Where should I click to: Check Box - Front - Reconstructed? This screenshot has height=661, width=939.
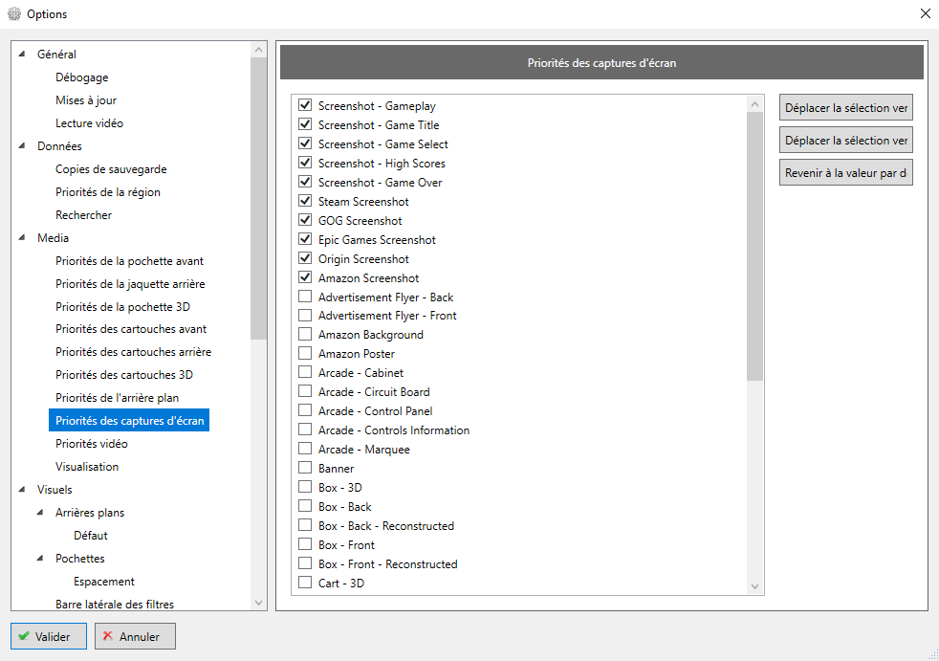305,563
